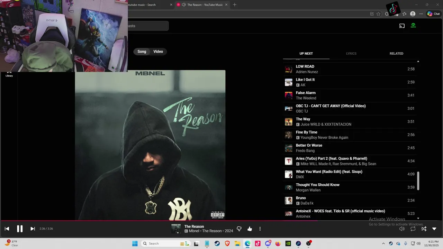Click The Reason album cover artwork
Image resolution: width=443 pixels, height=249 pixels.
click(x=150, y=145)
